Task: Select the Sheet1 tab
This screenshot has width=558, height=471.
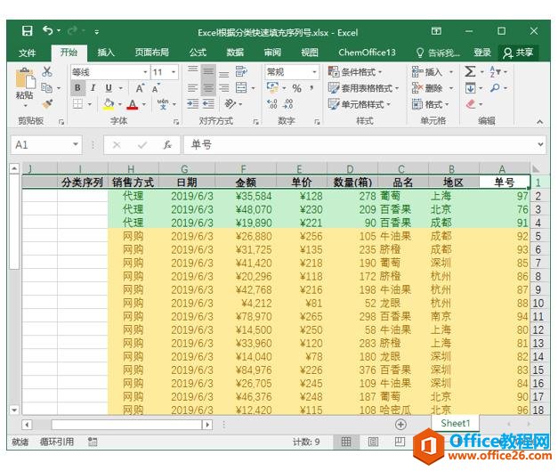Action: (x=455, y=423)
